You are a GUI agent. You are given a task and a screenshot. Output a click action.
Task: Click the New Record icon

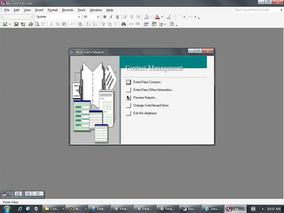(x=131, y=24)
